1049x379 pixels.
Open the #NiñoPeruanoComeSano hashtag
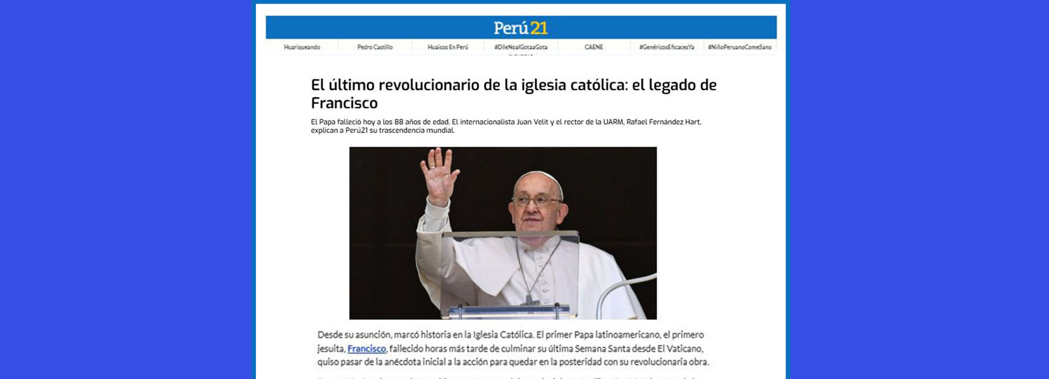point(739,47)
